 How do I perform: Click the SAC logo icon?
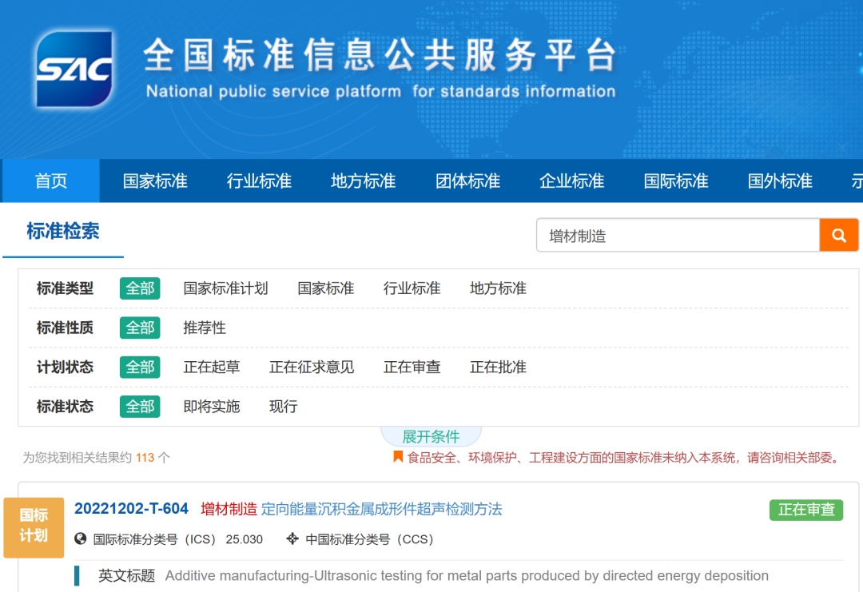74,69
